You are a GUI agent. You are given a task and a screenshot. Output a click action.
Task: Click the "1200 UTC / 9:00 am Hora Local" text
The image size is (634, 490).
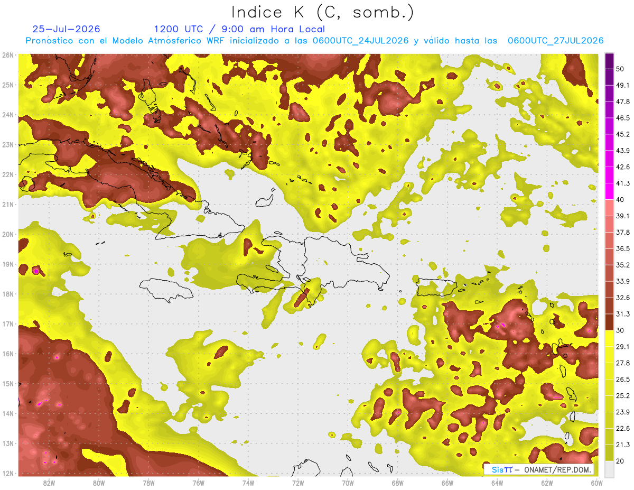pos(239,30)
